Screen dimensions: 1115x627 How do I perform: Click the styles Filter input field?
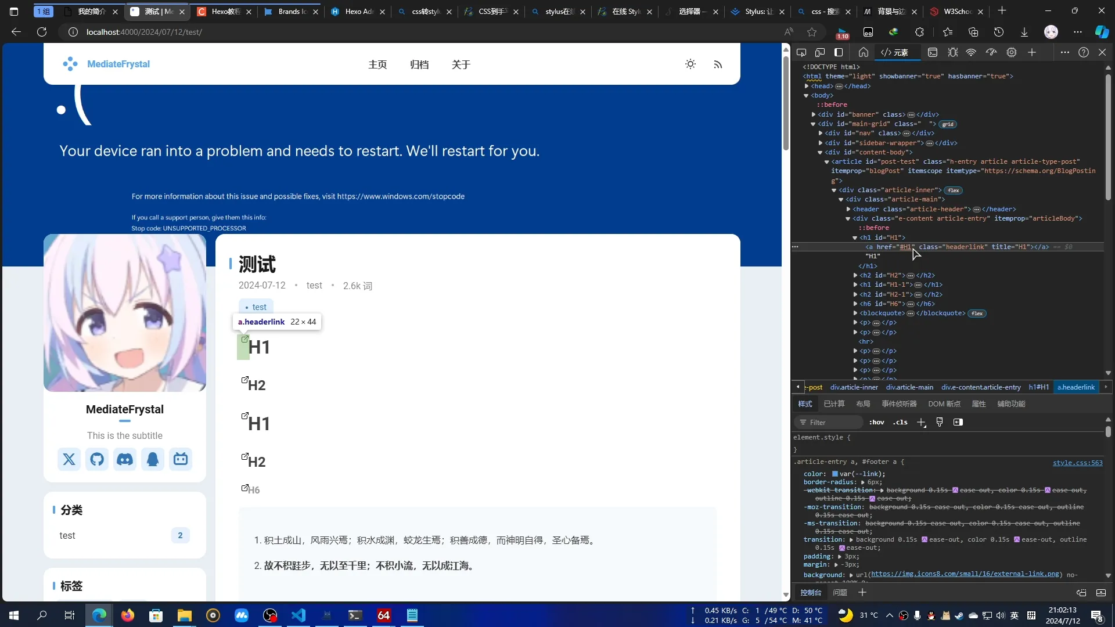point(830,422)
